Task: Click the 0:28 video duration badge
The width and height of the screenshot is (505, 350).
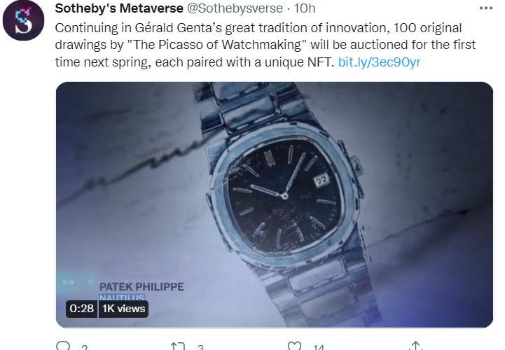Action: (x=81, y=309)
